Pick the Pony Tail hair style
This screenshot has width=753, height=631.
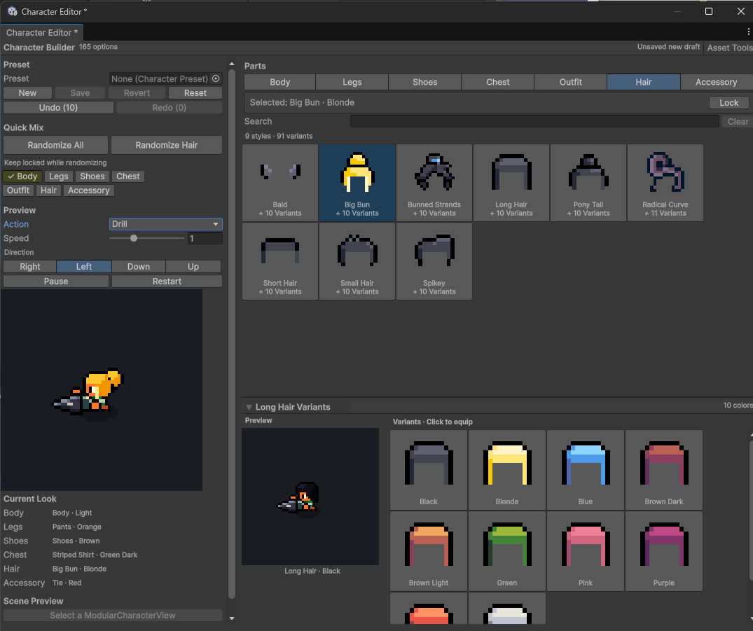[588, 183]
